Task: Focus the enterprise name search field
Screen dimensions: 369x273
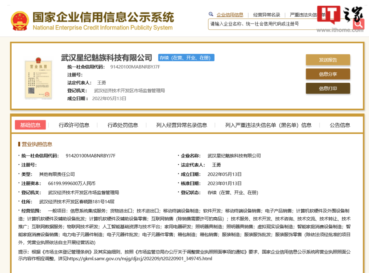Action: (x=280, y=24)
